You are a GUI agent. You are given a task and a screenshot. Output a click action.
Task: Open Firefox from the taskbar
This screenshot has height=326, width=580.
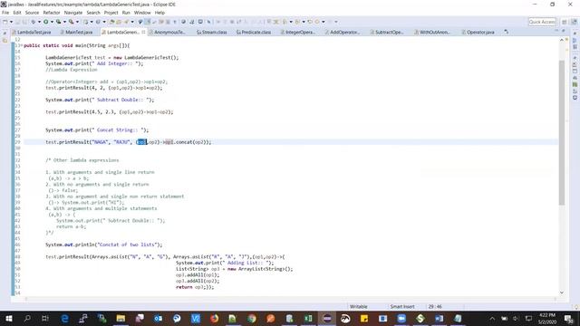pos(214,318)
